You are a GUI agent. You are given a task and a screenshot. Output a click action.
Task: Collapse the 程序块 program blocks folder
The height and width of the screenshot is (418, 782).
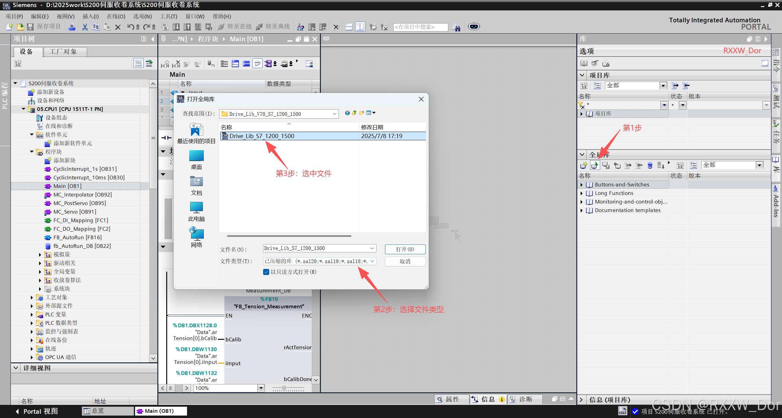(32, 152)
